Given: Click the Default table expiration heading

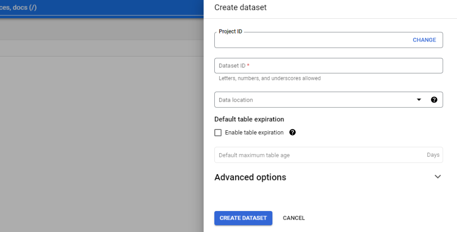Looking at the screenshot, I should 249,119.
